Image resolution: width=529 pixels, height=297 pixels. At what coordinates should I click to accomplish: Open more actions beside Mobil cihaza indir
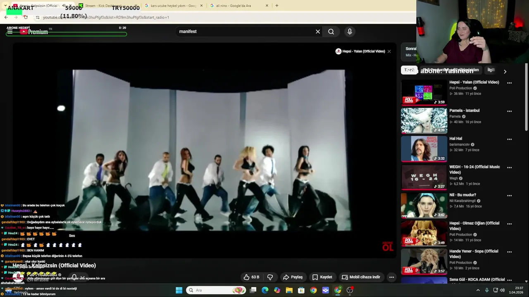click(x=391, y=277)
